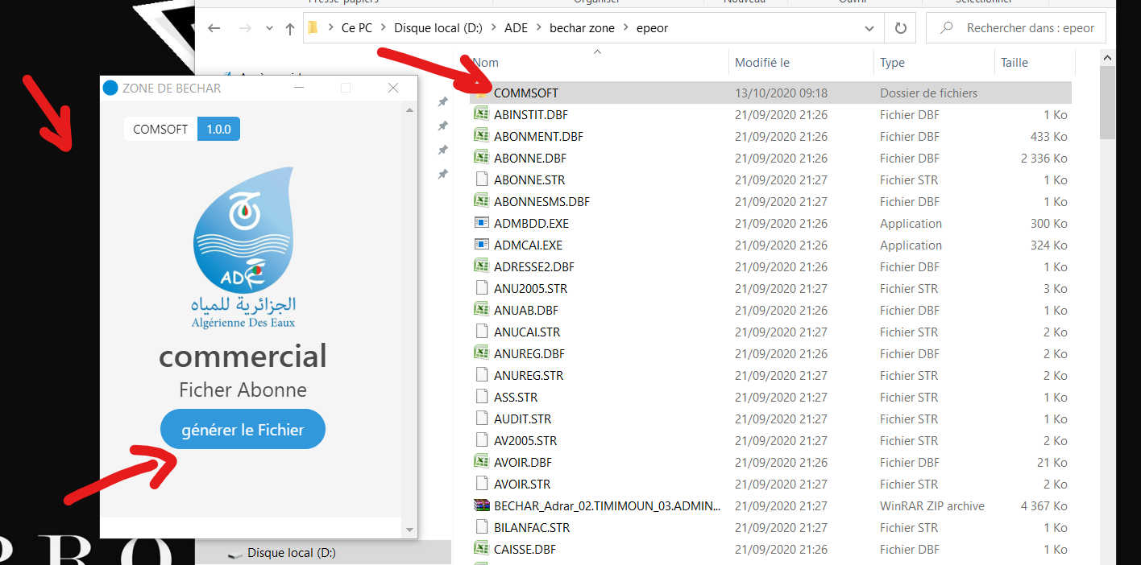
Task: Navigate back using the back arrow icon
Action: coord(214,27)
